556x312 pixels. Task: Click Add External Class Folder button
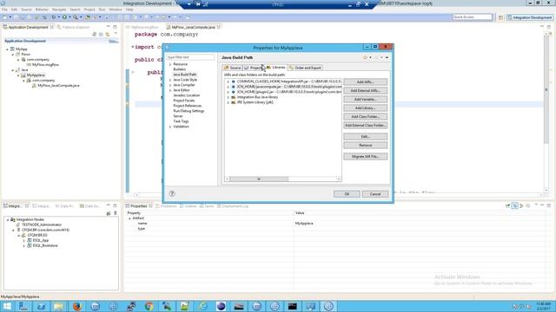[365, 125]
